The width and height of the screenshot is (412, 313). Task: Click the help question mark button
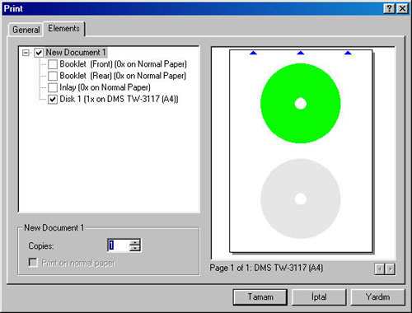(x=389, y=9)
